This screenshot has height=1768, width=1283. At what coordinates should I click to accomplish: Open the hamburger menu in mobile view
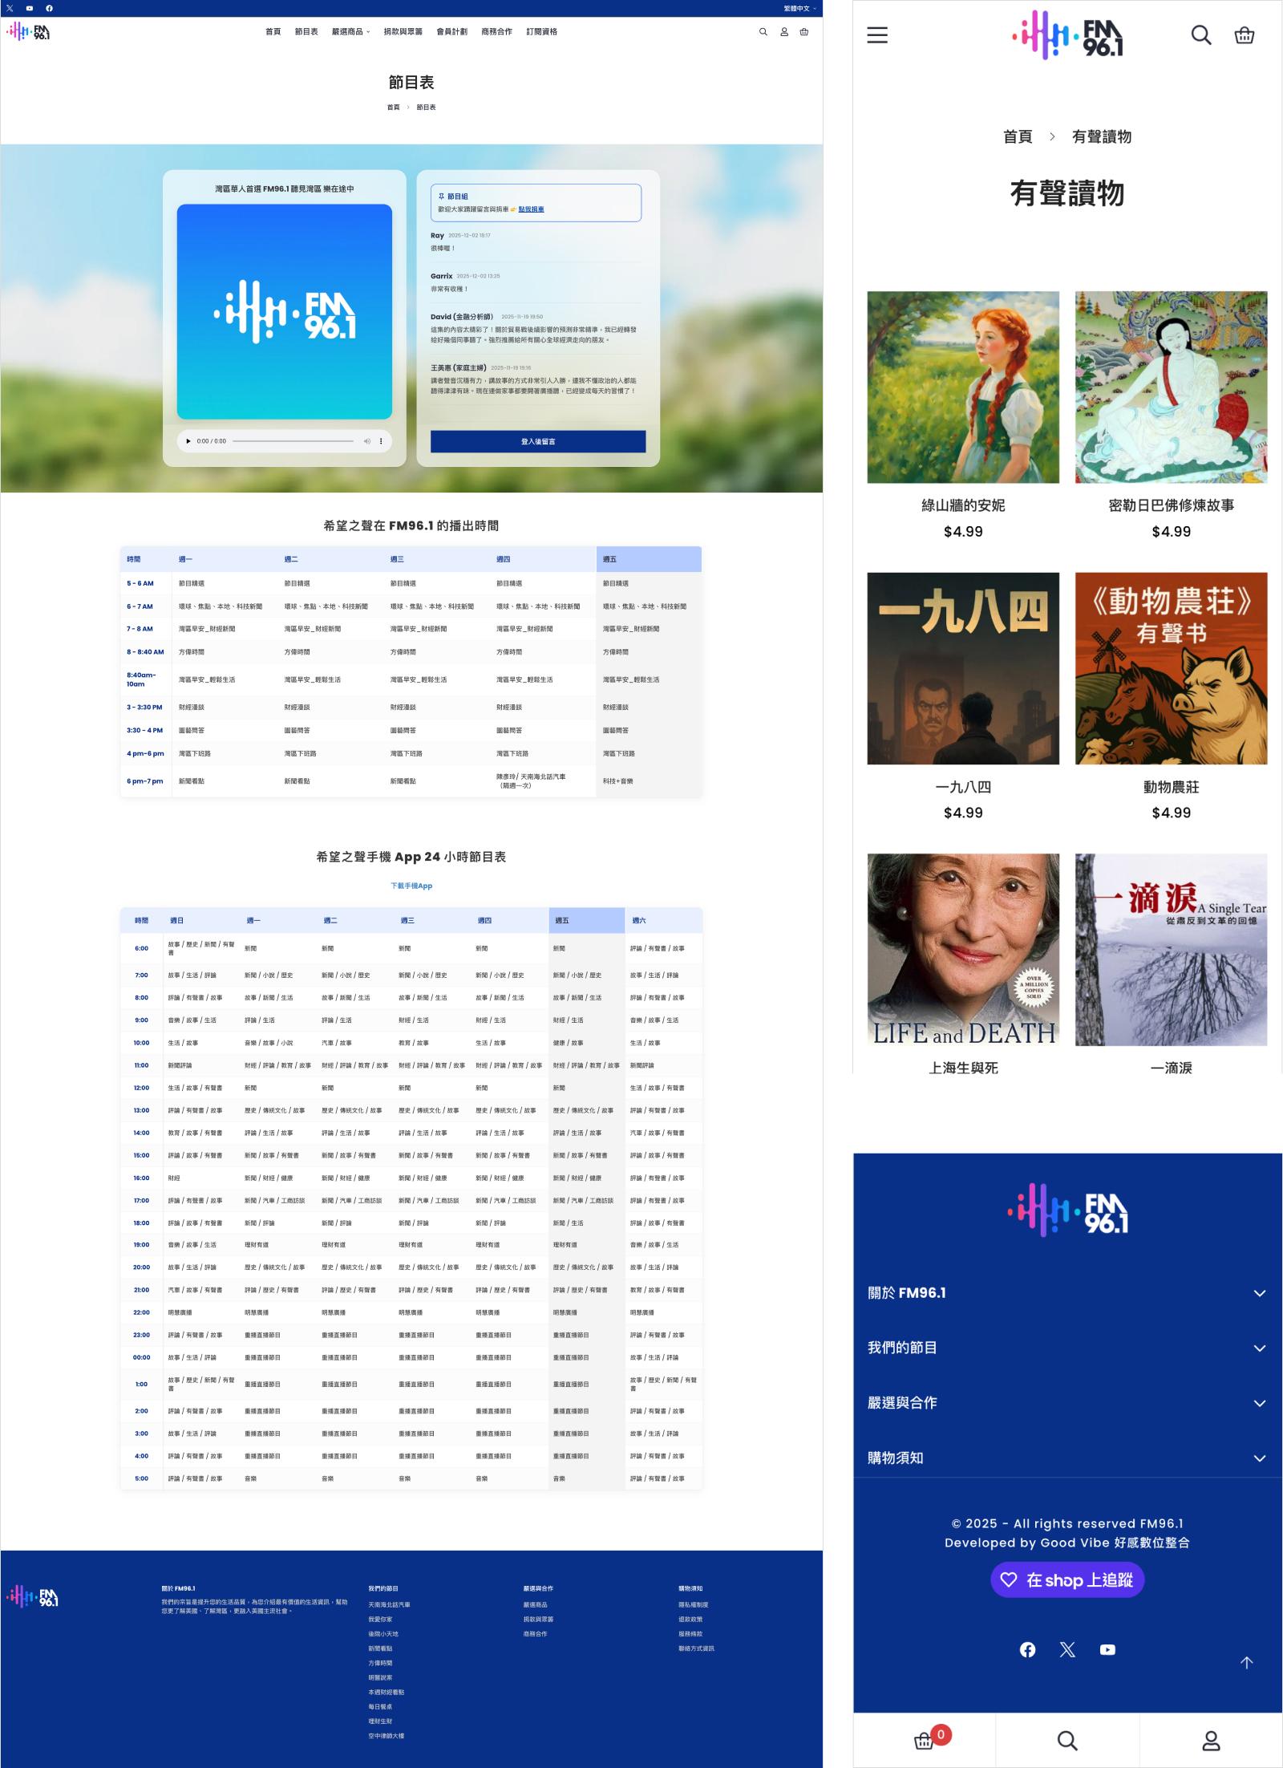coord(877,34)
